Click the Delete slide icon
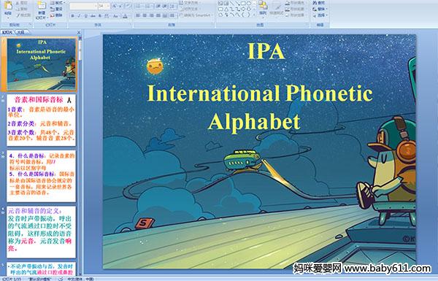The image size is (438, 281). click(x=53, y=15)
